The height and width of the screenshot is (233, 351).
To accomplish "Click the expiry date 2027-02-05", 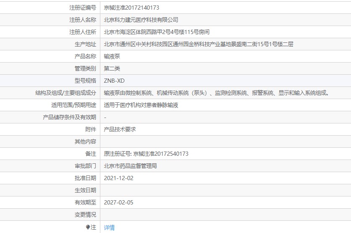I will 119,202.
